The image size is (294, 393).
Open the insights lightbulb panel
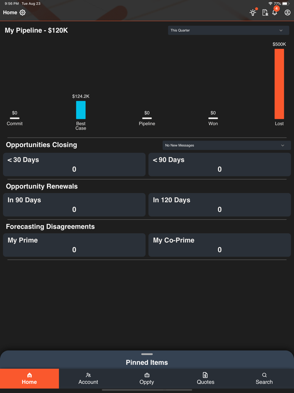click(253, 13)
